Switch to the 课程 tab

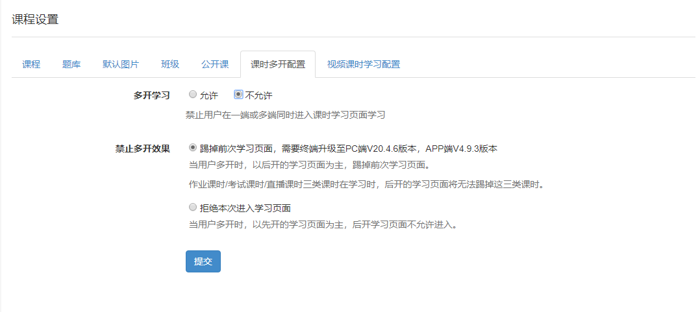pos(31,64)
